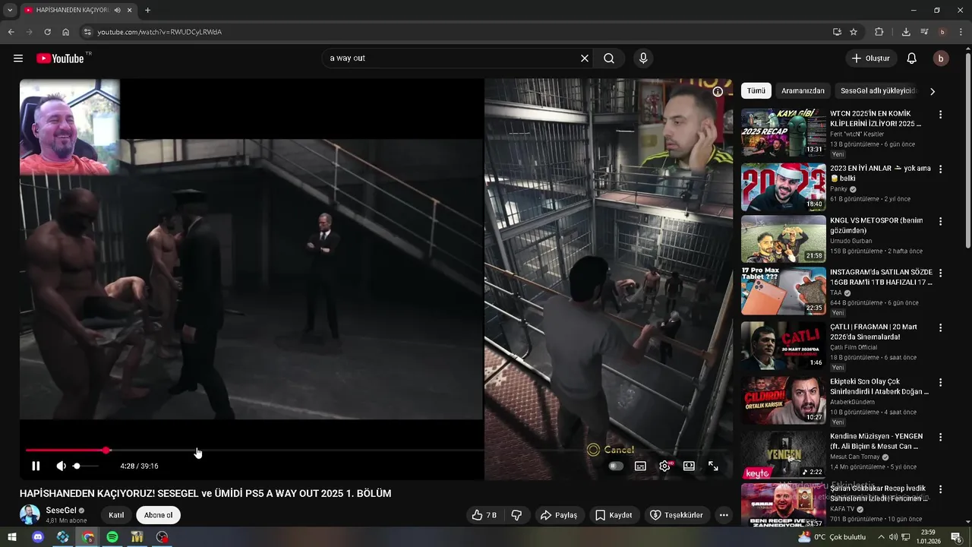972x547 pixels.
Task: Toggle autoplay switch in player
Action: (616, 466)
